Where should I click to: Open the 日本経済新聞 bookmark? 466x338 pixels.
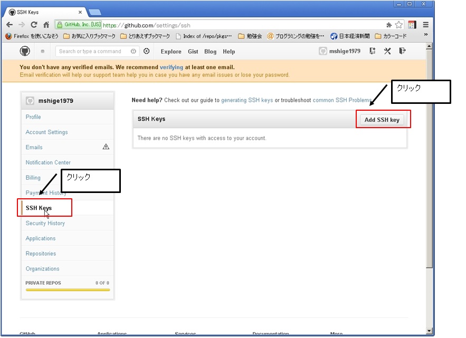coord(350,36)
